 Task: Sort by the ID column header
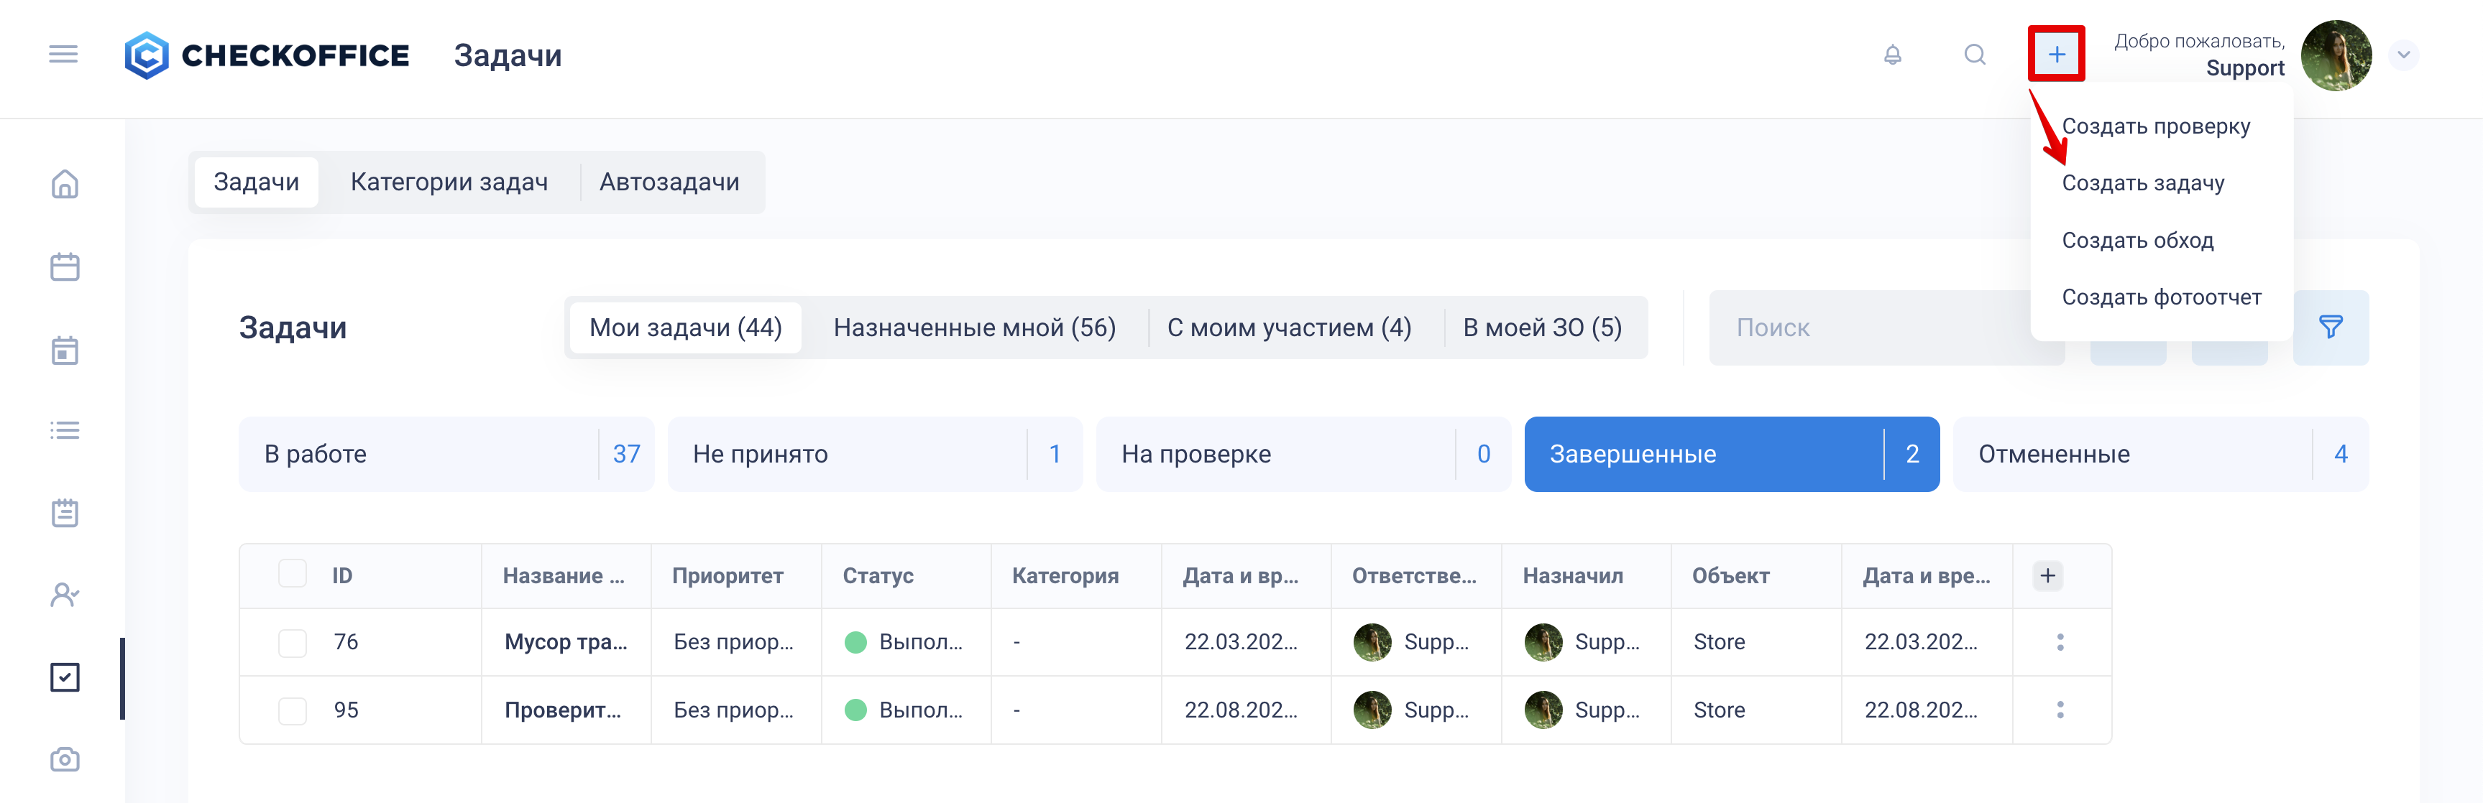[x=342, y=576]
